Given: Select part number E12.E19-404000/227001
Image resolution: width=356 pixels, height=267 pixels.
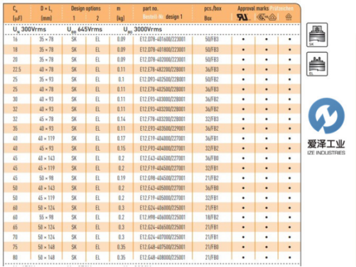Looking at the screenshot, I should pos(163,138).
